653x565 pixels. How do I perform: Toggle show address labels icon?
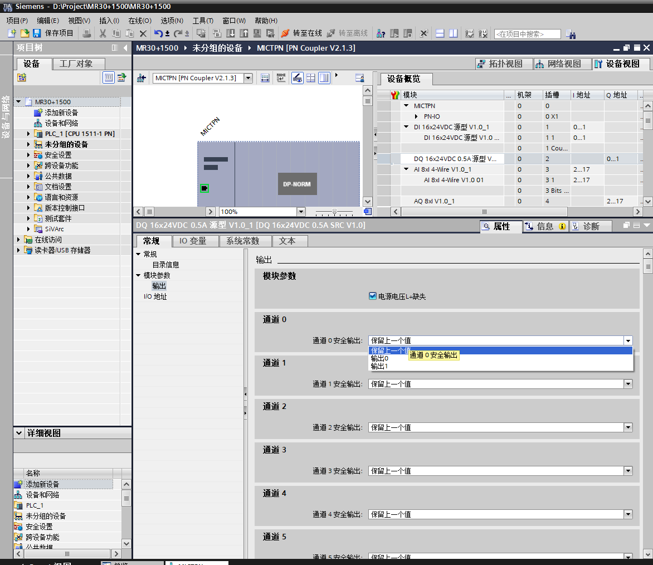click(x=297, y=78)
